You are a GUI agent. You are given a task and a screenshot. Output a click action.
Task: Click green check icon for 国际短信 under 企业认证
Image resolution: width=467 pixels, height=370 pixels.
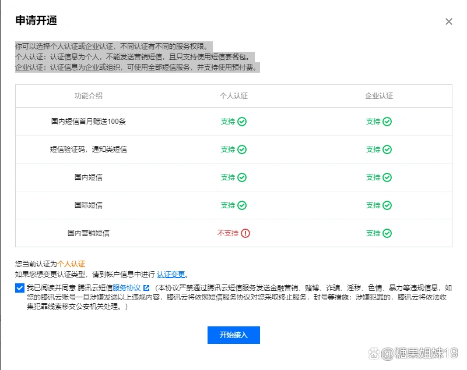pos(387,205)
